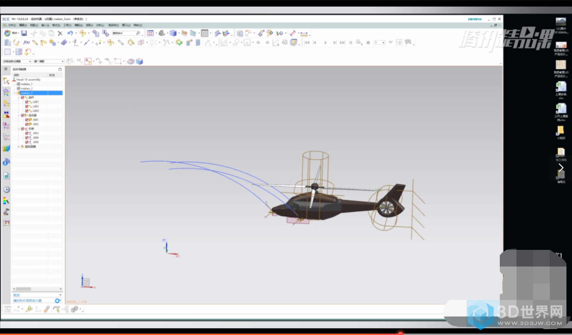Click the resource bar settings gear
Screen dimensions: 572x335
[6, 69]
